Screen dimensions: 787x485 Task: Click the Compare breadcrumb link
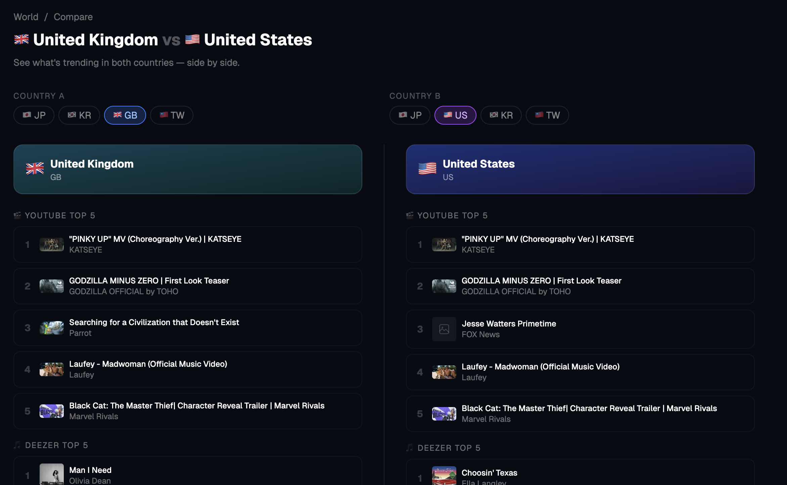click(73, 17)
